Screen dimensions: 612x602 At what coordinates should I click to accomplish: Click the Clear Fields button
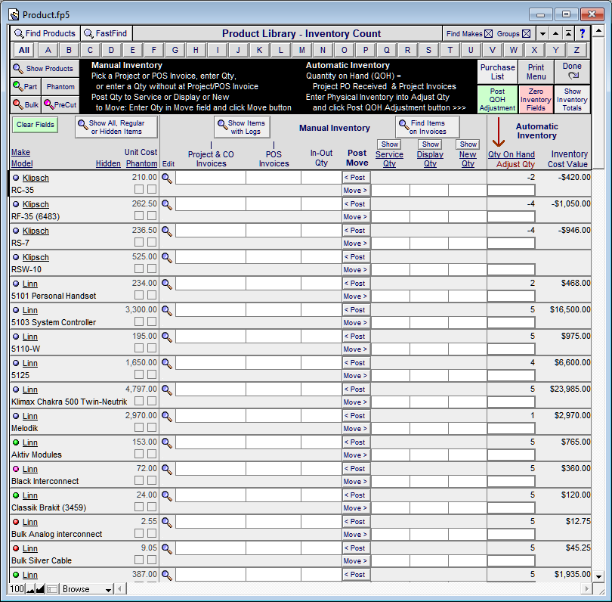tap(35, 125)
